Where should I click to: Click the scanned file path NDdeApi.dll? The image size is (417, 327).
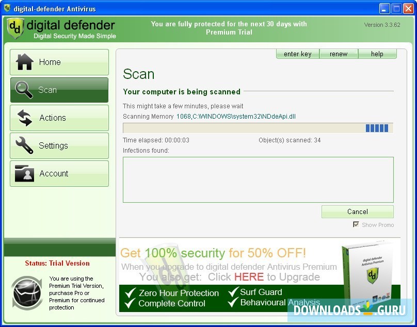click(x=236, y=117)
